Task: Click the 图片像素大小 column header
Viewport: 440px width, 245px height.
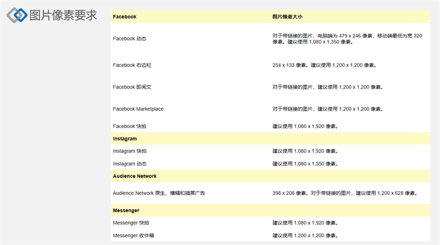Action: [x=287, y=16]
